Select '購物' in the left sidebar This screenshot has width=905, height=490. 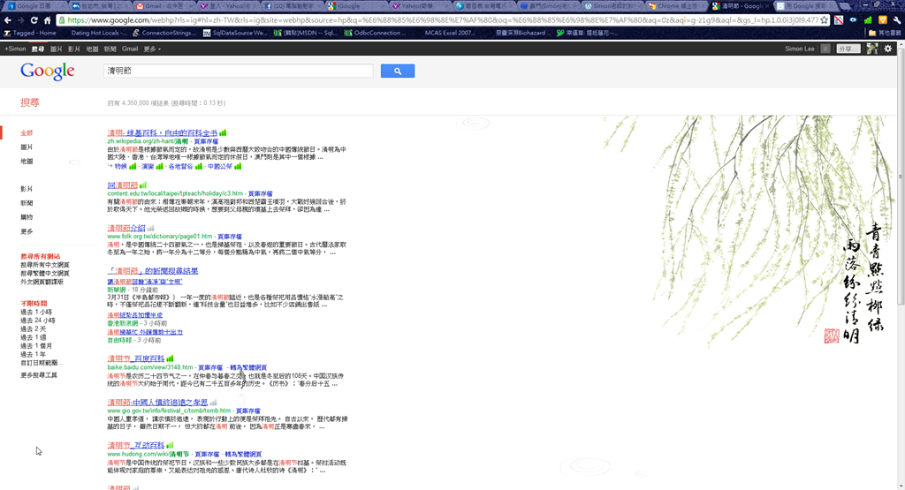pos(27,217)
